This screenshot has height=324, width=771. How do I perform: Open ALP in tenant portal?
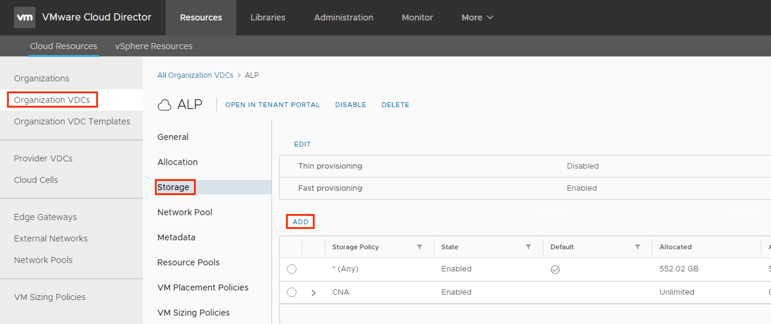[272, 105]
